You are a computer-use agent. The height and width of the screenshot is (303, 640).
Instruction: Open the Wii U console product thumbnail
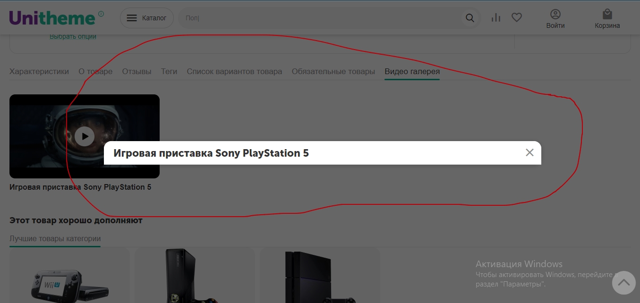pyautogui.click(x=69, y=283)
